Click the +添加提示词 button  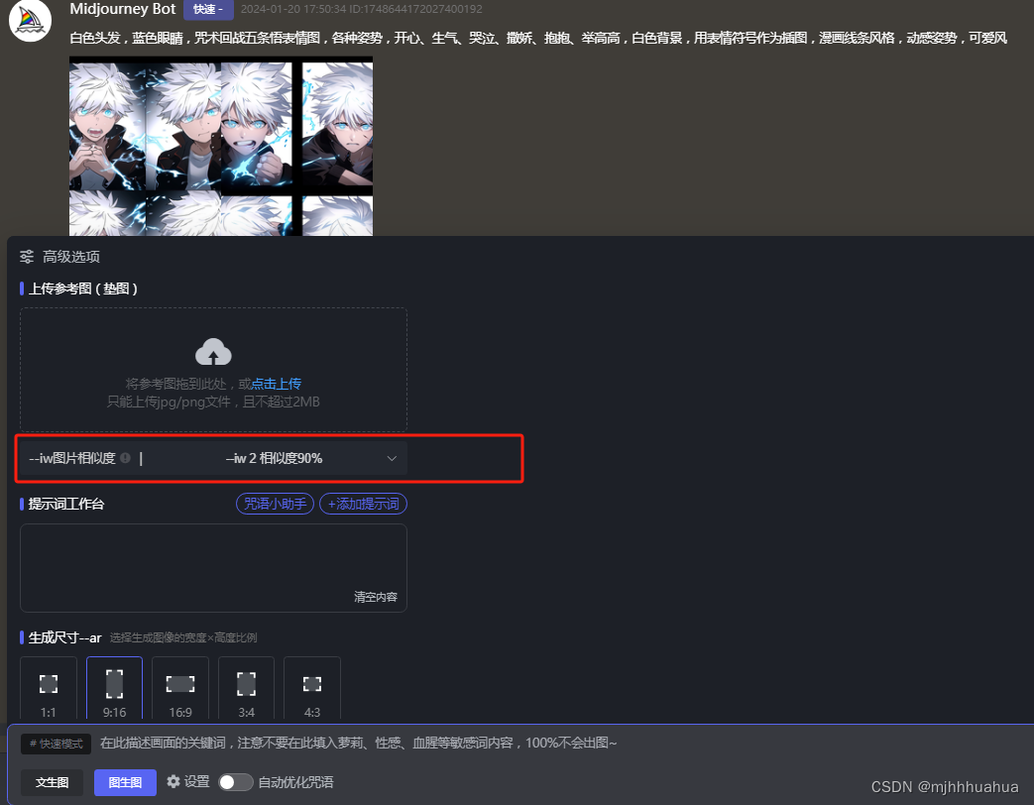[x=364, y=504]
